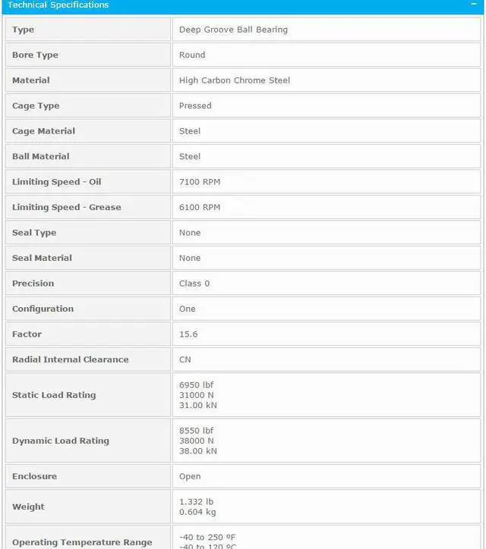486x549 pixels.
Task: Click the Ball Material label
Action: (x=40, y=156)
